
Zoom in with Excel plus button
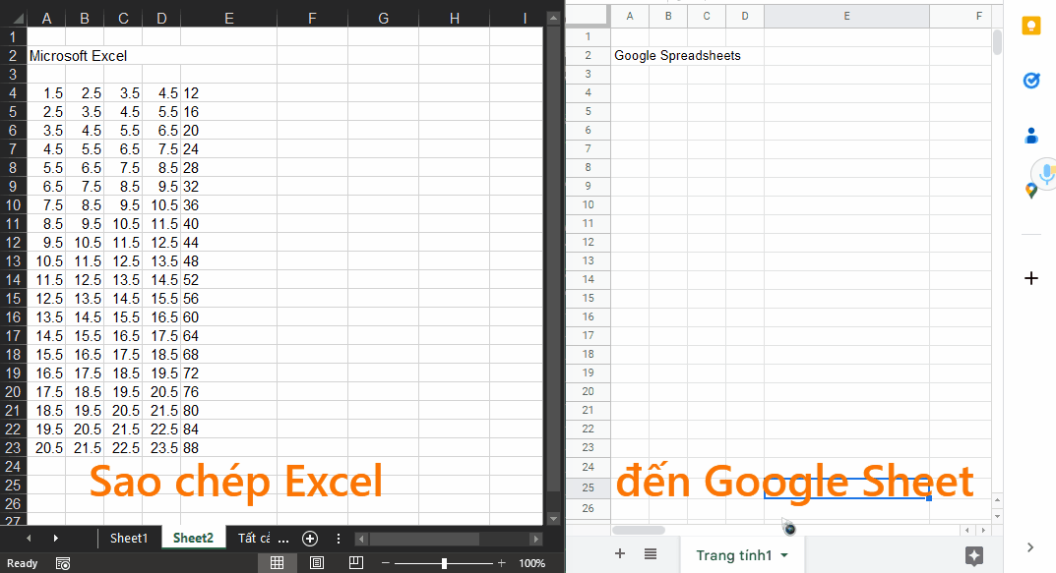tap(501, 563)
